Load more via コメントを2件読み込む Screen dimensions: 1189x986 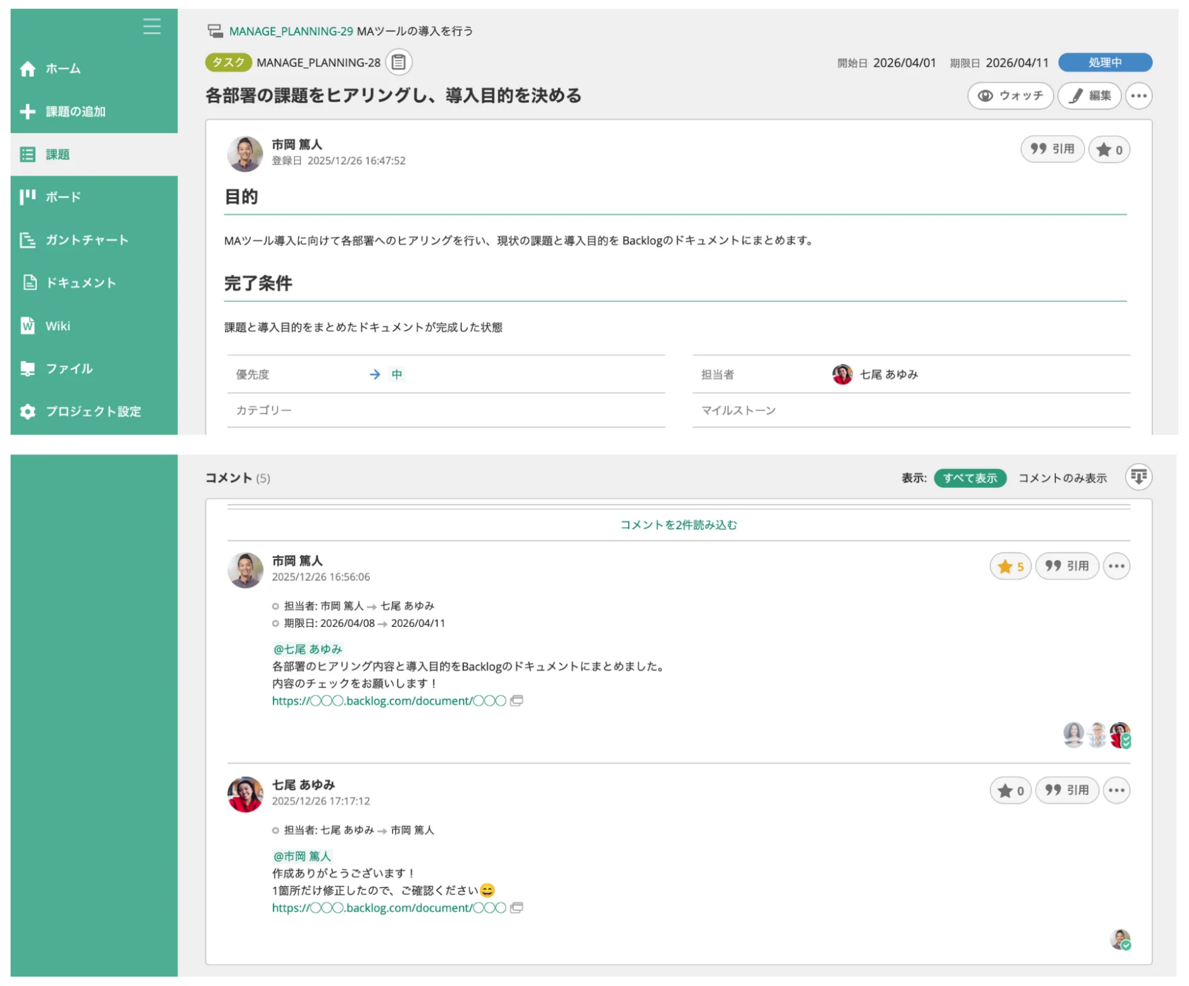pos(678,525)
